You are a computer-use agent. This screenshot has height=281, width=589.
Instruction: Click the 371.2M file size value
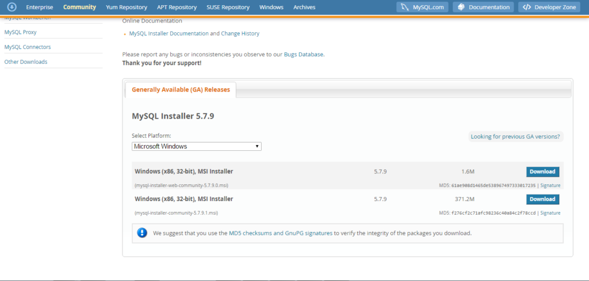point(465,199)
